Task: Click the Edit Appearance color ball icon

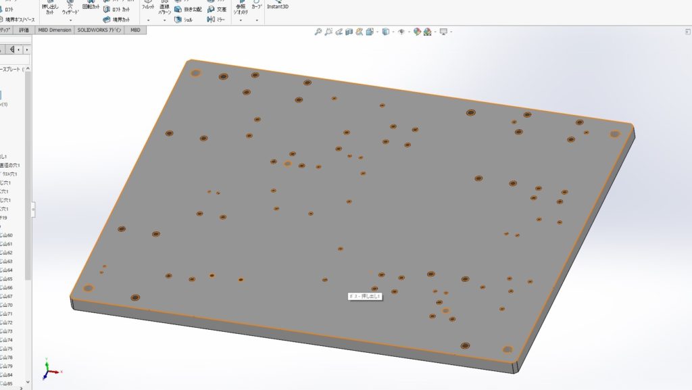Action: [418, 32]
